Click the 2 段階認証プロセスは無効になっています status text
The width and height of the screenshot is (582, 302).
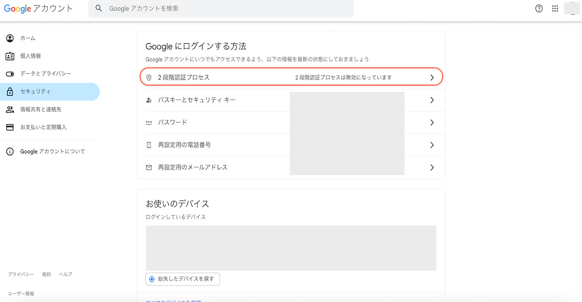click(x=343, y=78)
